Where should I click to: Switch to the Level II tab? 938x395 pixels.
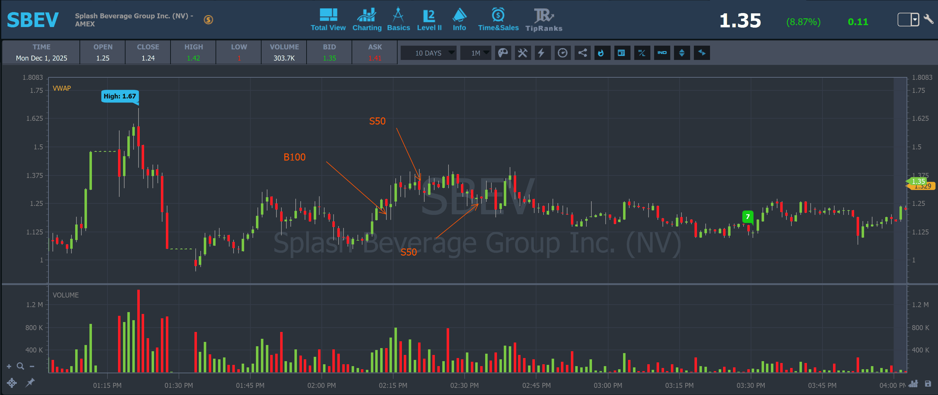point(429,20)
